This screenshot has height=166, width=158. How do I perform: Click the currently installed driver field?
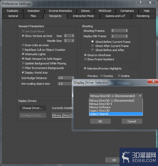tap(62, 115)
